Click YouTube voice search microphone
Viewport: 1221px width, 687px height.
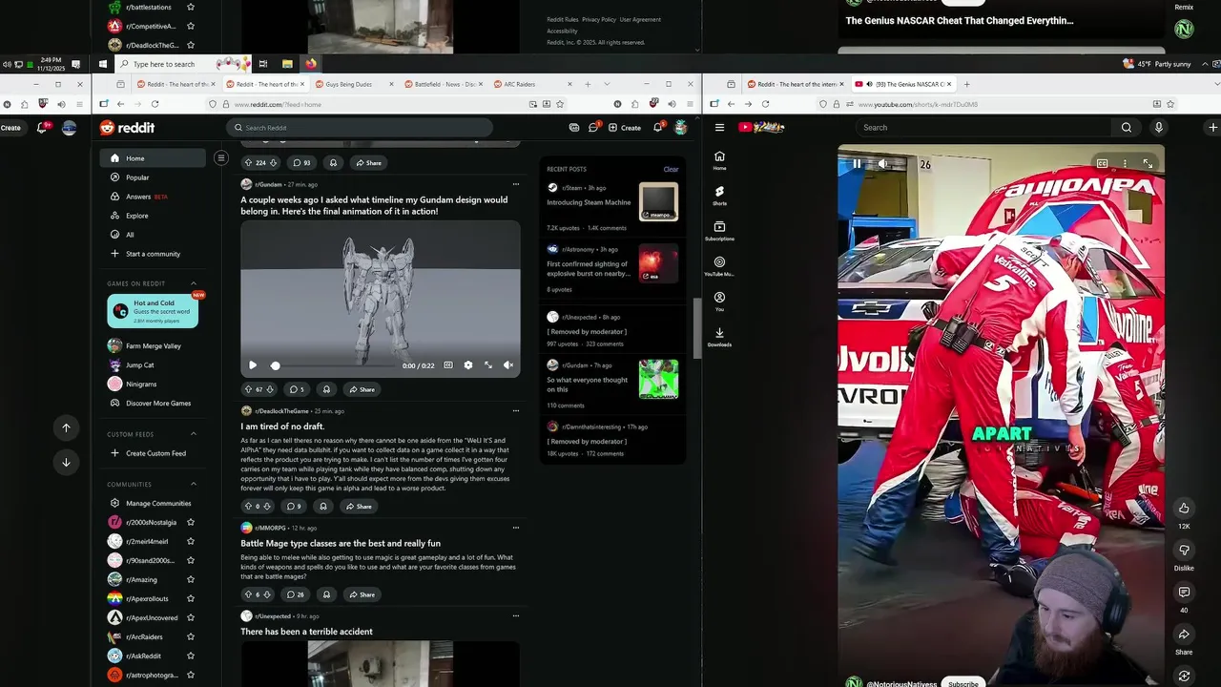pyautogui.click(x=1159, y=128)
